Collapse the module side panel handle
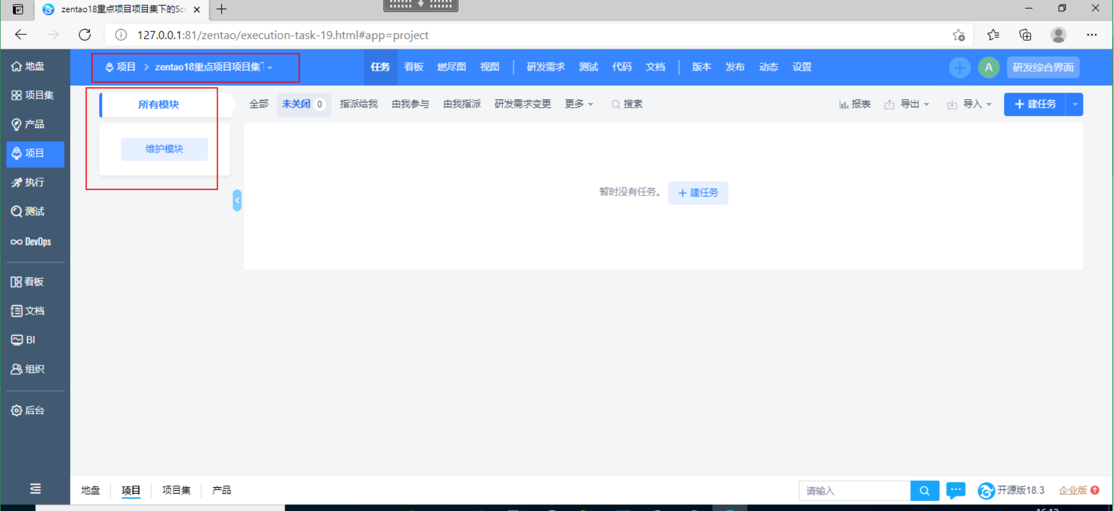Image resolution: width=1114 pixels, height=511 pixels. tap(237, 200)
